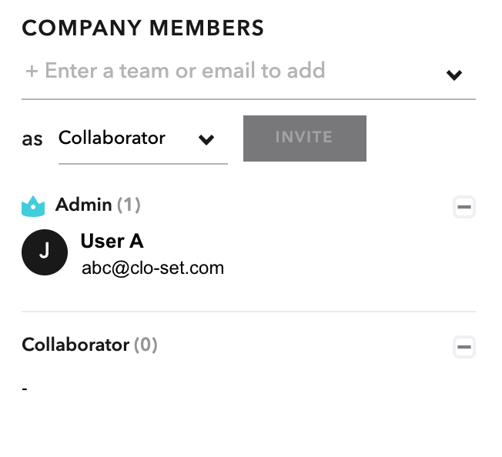
Task: Collapse the Admin section with minus icon
Action: [464, 207]
